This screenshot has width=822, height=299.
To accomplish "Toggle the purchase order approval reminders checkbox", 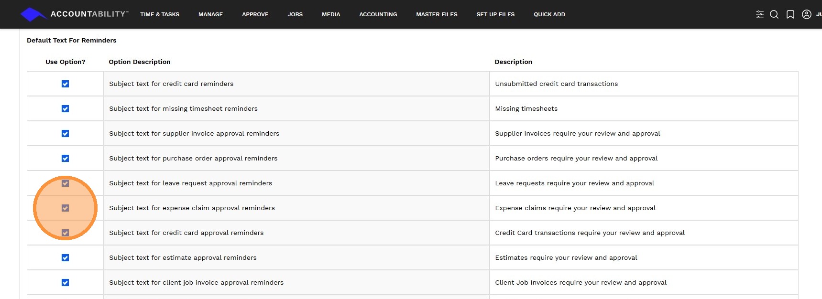I will coord(66,159).
